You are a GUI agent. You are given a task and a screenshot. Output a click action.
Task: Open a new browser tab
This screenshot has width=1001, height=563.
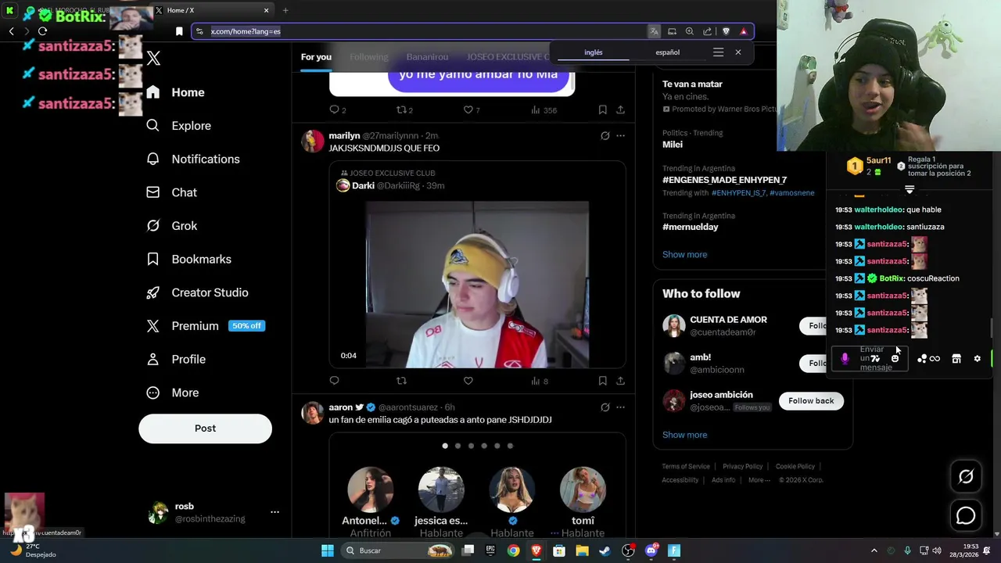pos(285,10)
